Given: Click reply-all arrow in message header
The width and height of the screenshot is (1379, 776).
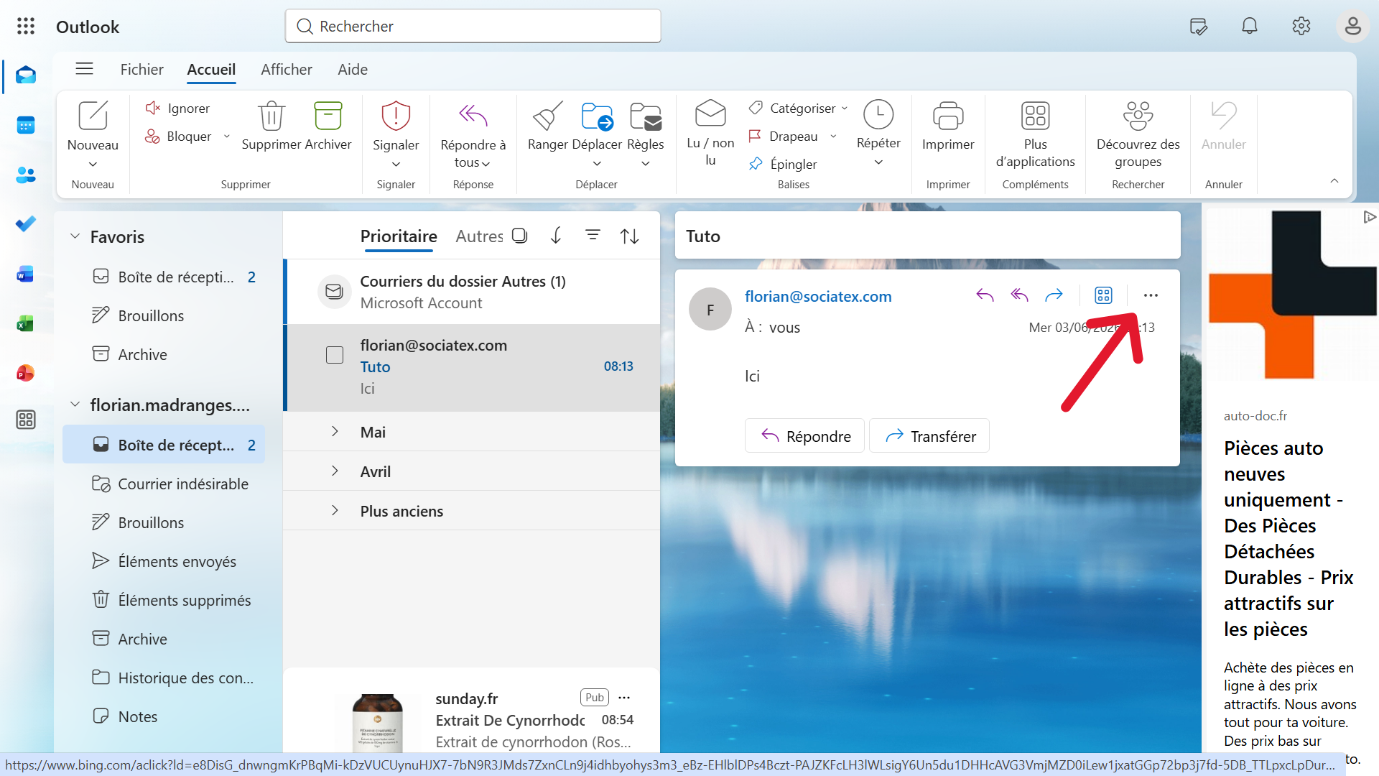Looking at the screenshot, I should point(1019,295).
